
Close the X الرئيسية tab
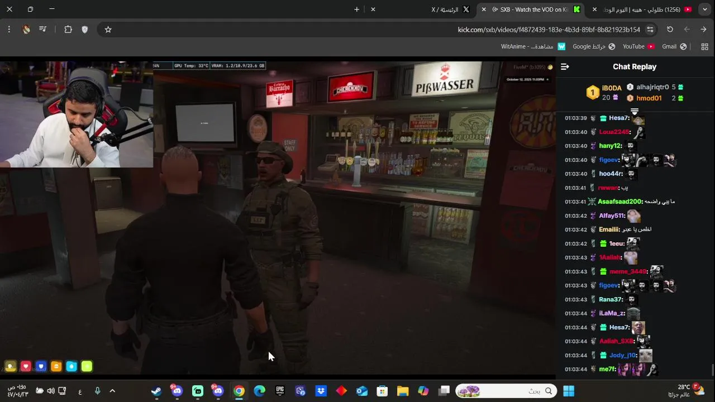(x=373, y=9)
